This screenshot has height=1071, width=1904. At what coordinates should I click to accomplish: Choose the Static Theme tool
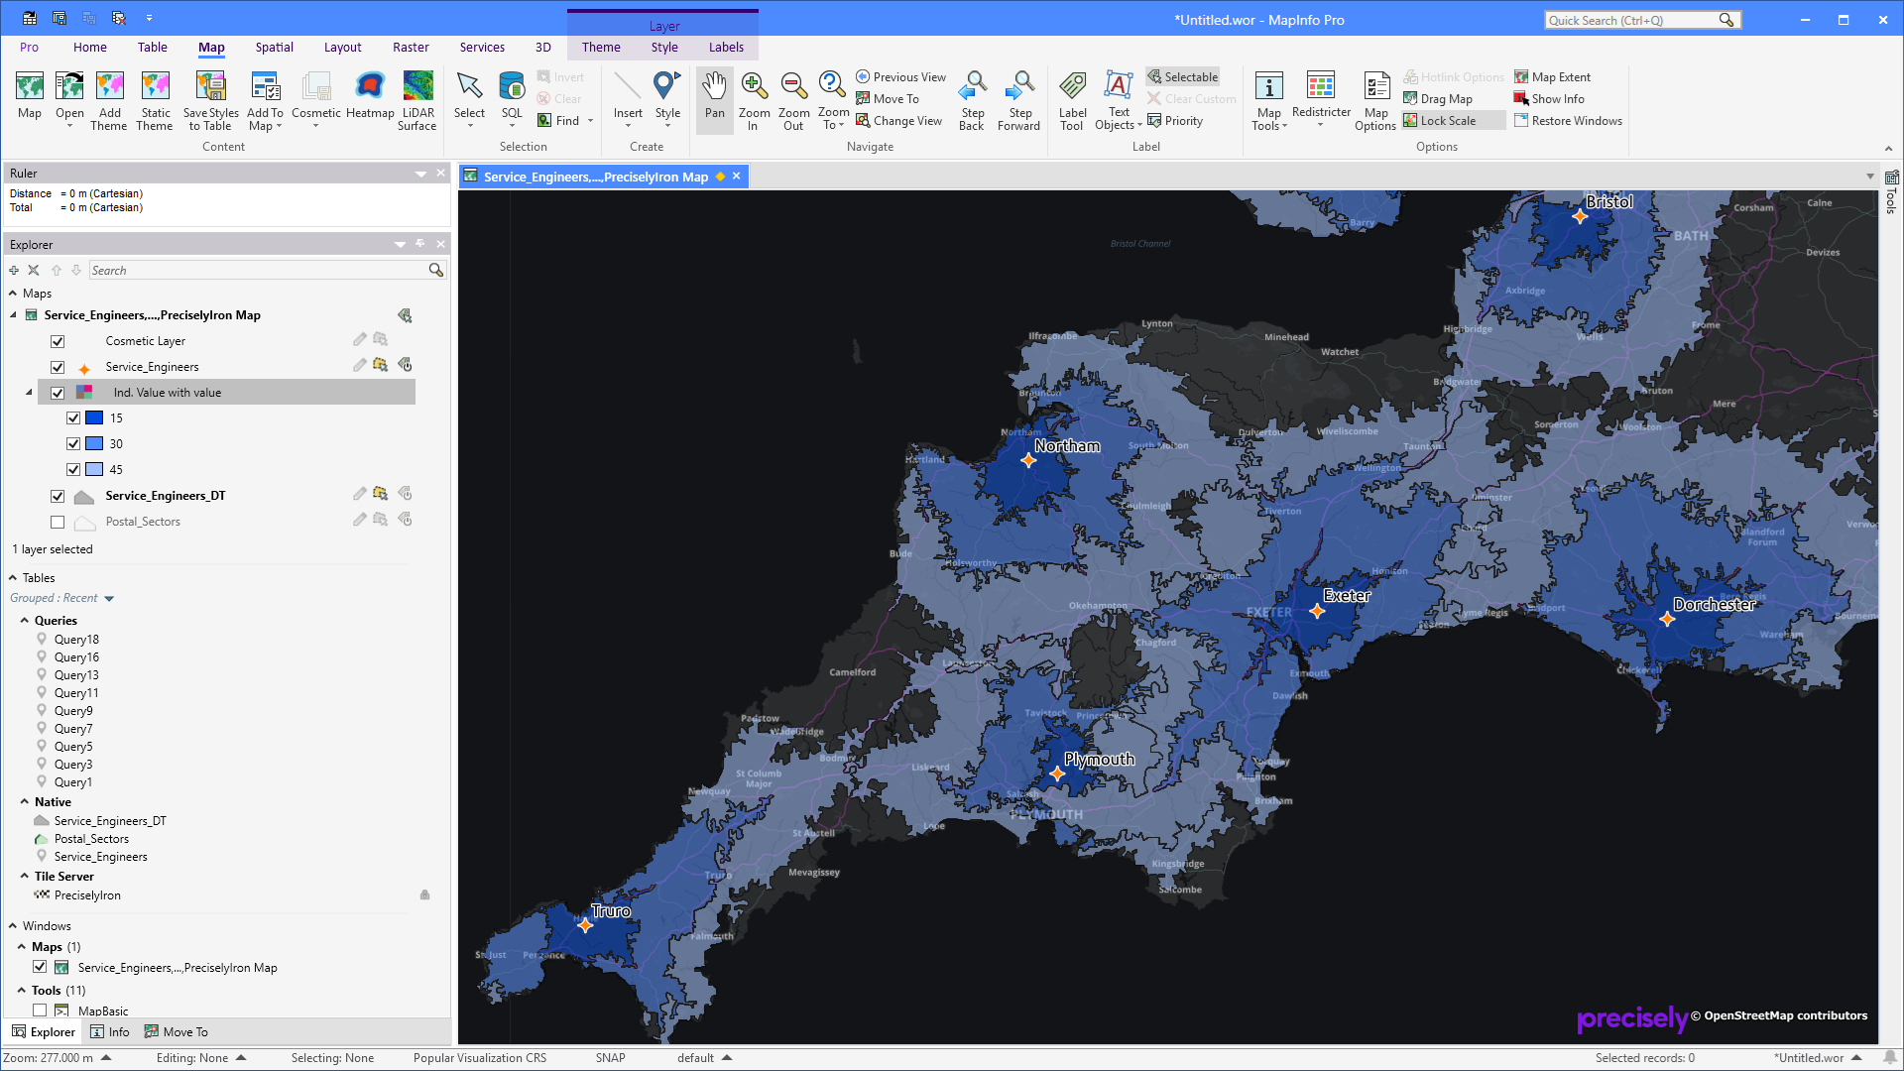coord(155,87)
